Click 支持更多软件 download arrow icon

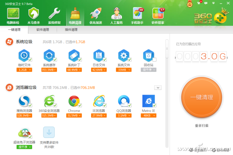tap(49, 132)
